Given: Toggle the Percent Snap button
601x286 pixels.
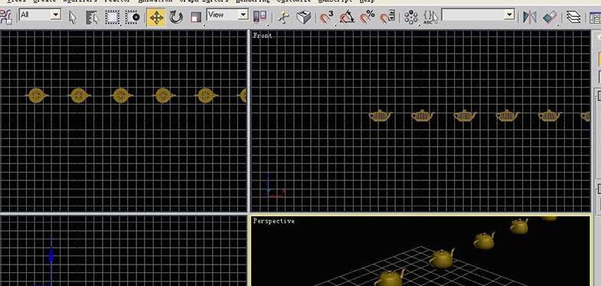Looking at the screenshot, I should tap(367, 18).
